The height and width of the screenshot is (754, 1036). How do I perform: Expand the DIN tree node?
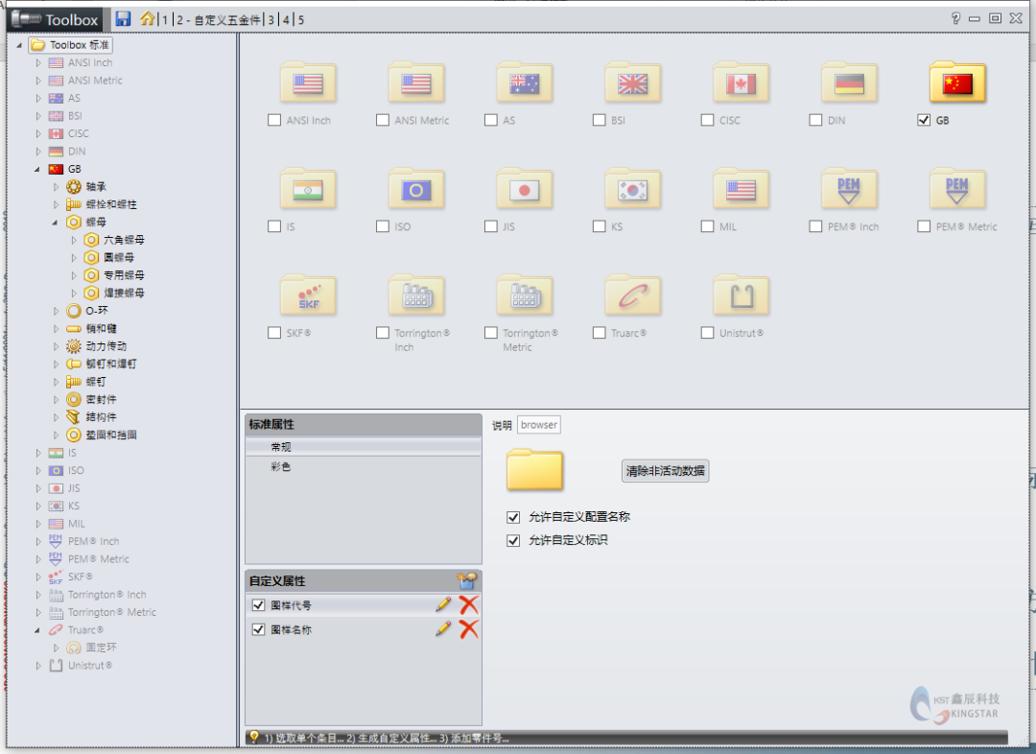click(37, 152)
